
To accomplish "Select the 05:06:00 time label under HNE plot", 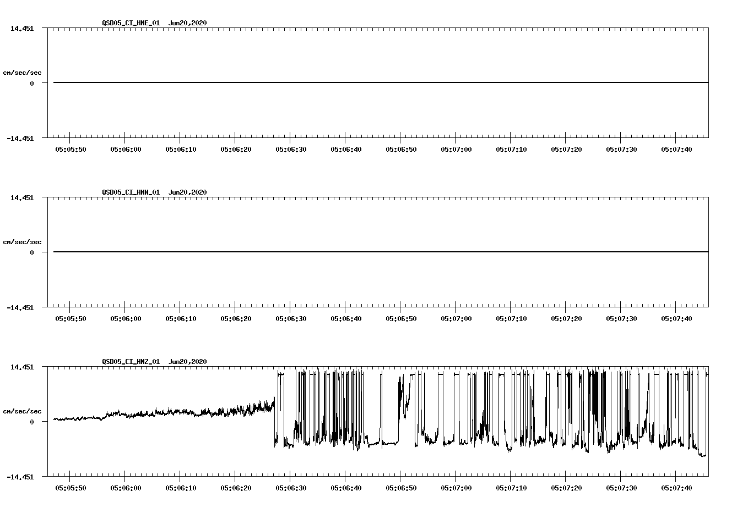I will 126,150.
